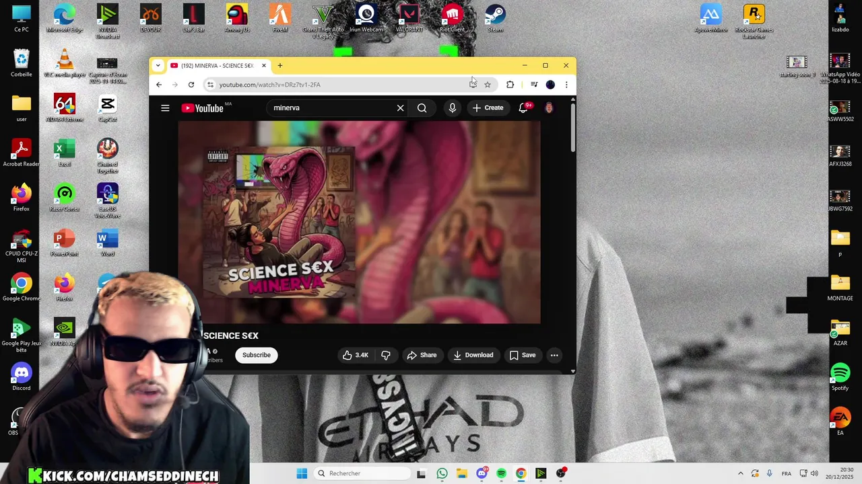Viewport: 862px width, 484px height.
Task: Select the VALORANT desktop icon
Action: (409, 19)
